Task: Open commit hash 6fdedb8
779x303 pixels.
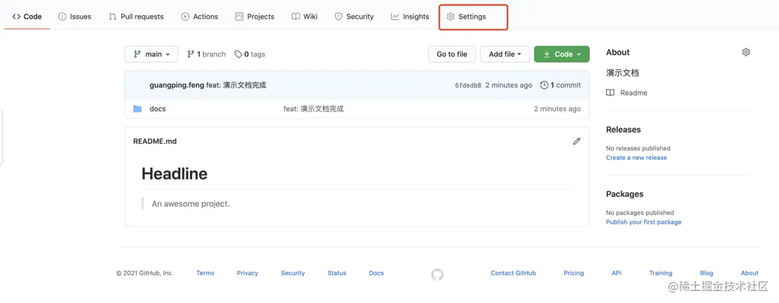Action: point(468,85)
